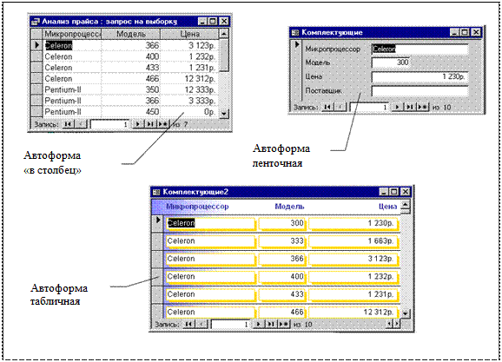Click the Цена field showing 1 230р.
Viewport: 502px width, 362px height.
point(419,76)
